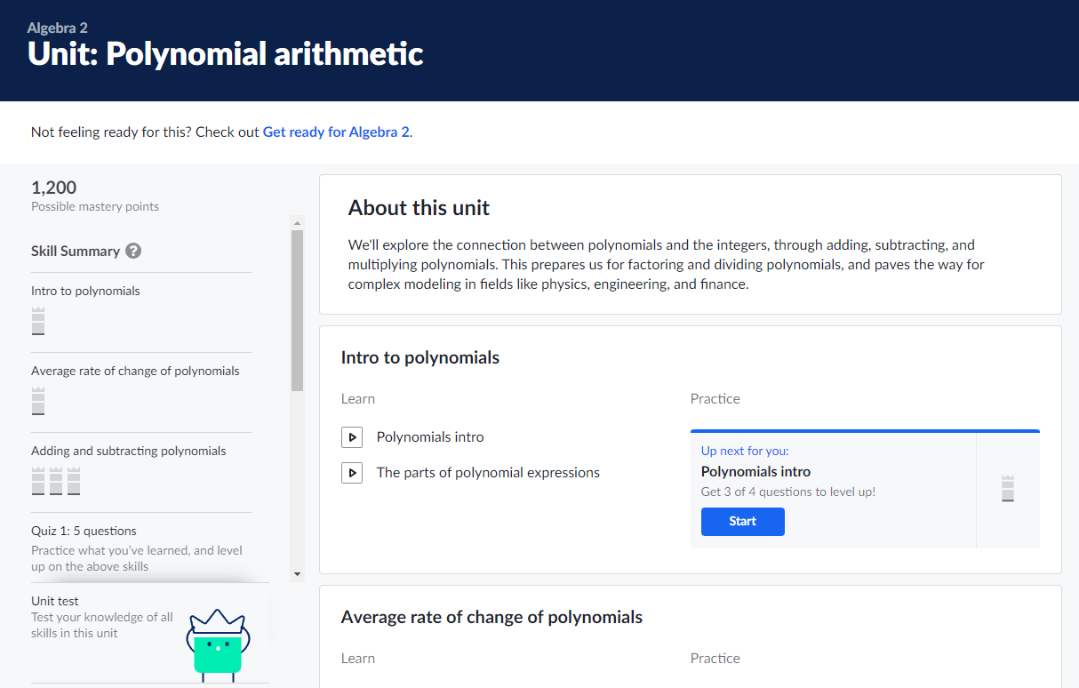Open Quiz 1: 5 questions in sidebar
The width and height of the screenshot is (1079, 688).
(84, 531)
